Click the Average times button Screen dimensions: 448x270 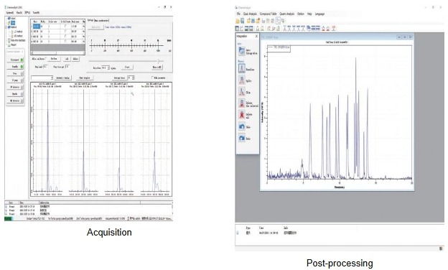(119, 78)
